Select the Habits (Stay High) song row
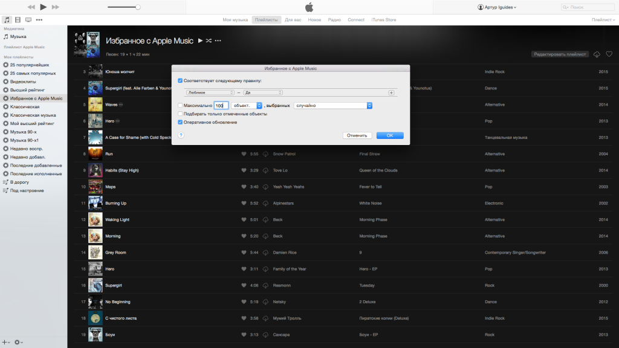 343,170
